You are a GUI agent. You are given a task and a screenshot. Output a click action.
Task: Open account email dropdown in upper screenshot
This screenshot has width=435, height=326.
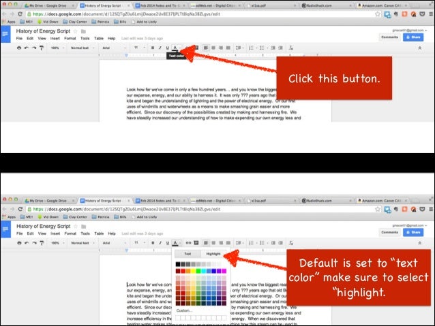pyautogui.click(x=410, y=30)
